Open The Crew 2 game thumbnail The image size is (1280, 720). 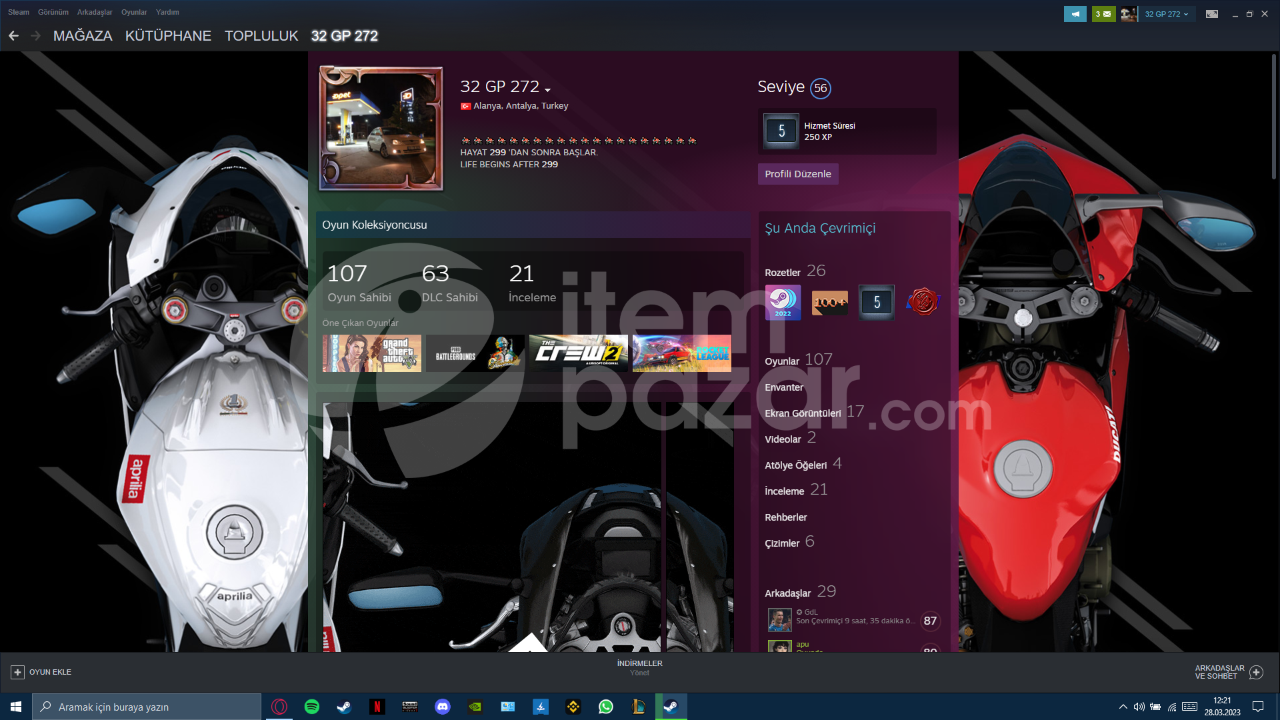tap(579, 353)
